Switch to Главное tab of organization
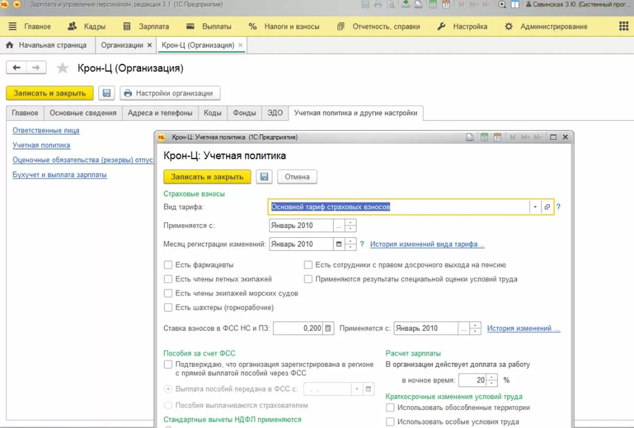Viewport: 634px width, 428px height. click(x=25, y=113)
